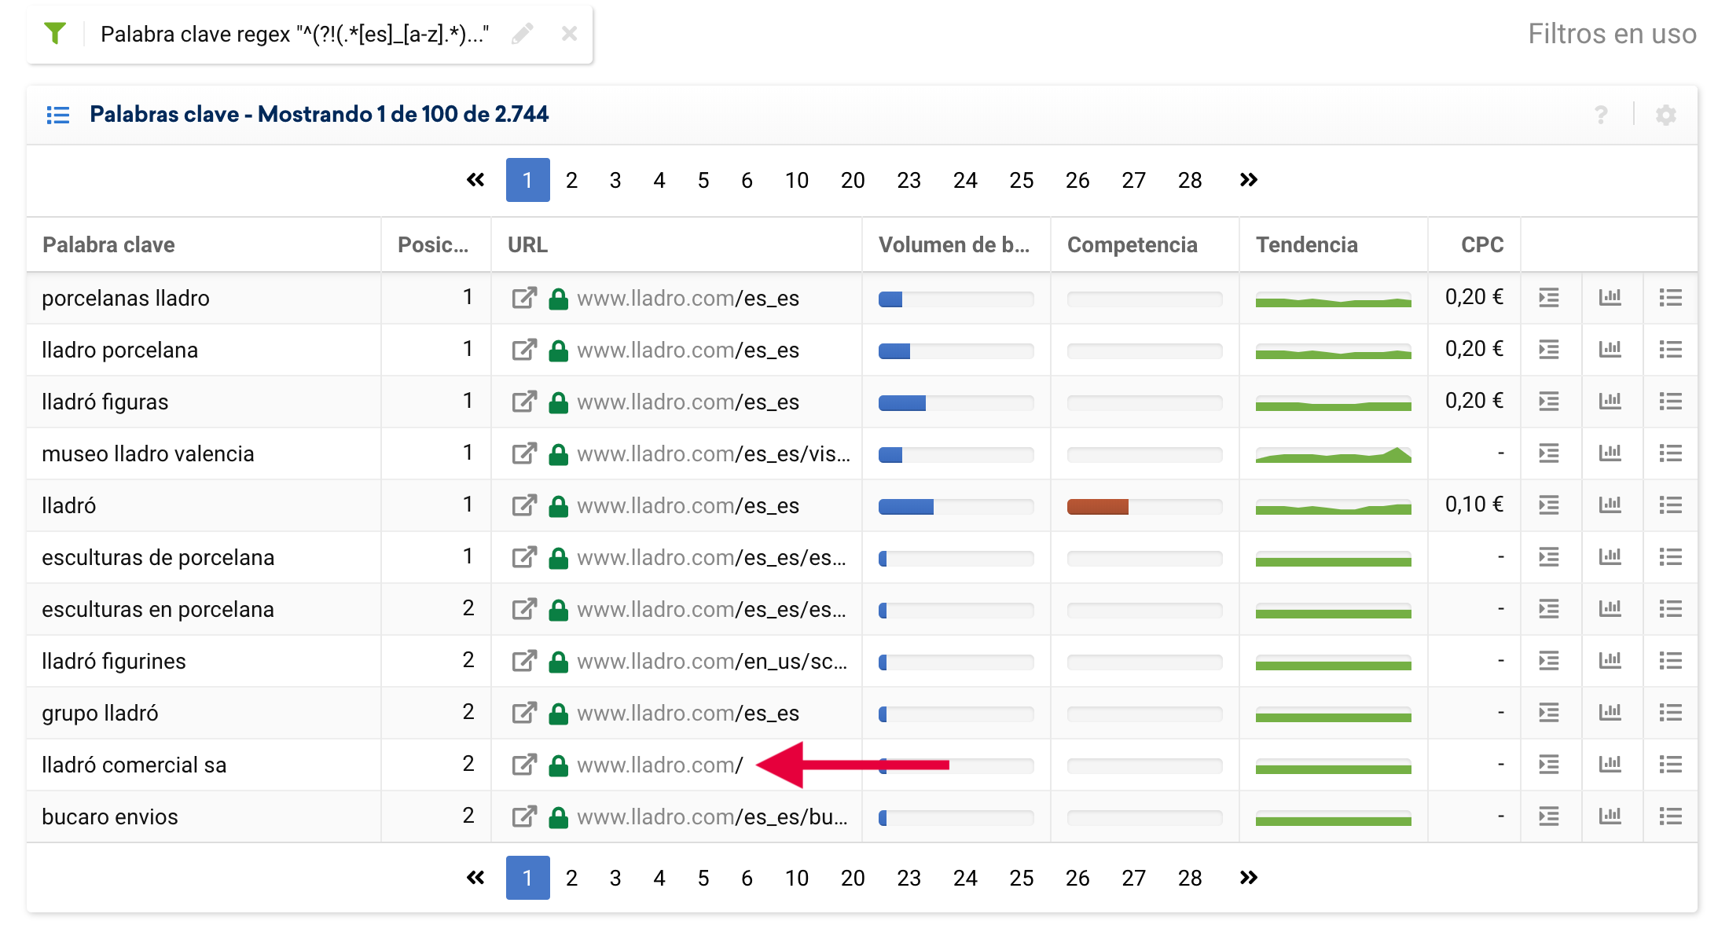Show history chart for lladró row
1729x943 pixels.
[1610, 505]
